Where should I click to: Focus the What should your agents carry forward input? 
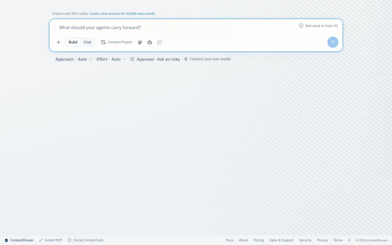175,28
